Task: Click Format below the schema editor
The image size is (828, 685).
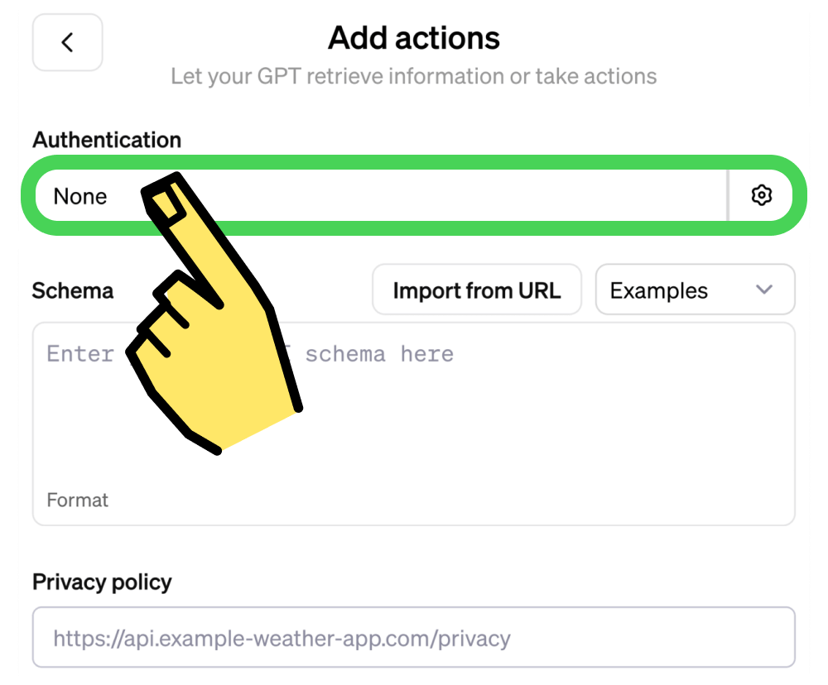Action: tap(78, 500)
